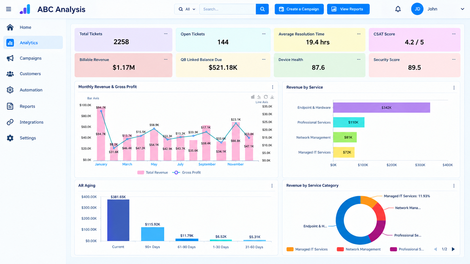This screenshot has width=470, height=264.
Task: Open Customers in sidebar
Action: (x=33, y=74)
